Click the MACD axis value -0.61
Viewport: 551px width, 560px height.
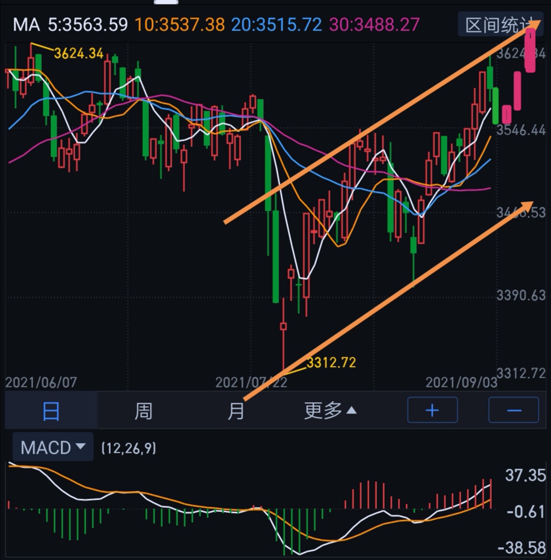[x=527, y=512]
